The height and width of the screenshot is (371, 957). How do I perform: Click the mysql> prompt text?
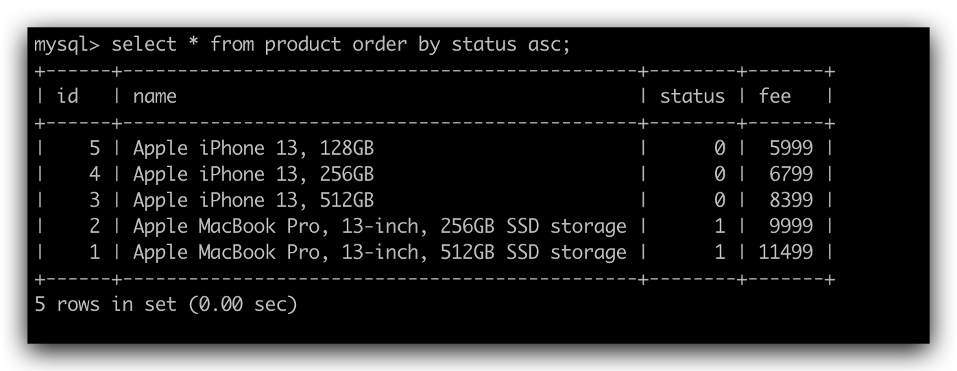pyautogui.click(x=67, y=45)
